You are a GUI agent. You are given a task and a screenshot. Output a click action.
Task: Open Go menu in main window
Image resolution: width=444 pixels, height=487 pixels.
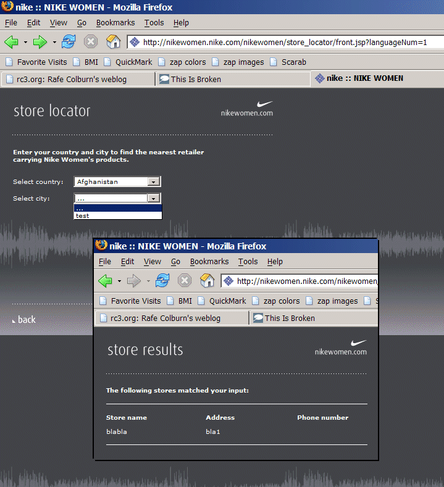click(82, 23)
